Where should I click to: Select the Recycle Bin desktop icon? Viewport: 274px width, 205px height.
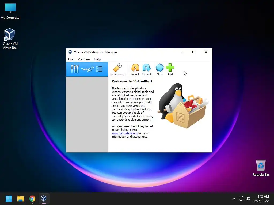coord(261,168)
